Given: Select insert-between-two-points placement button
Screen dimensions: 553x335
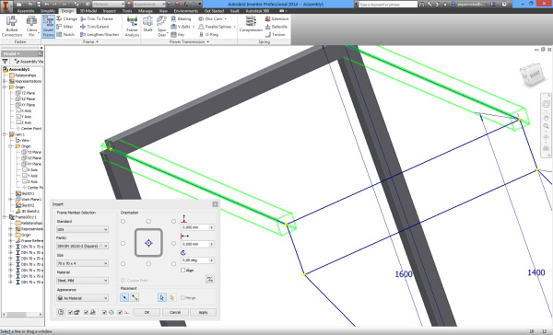Looking at the screenshot, I should coord(135,297).
